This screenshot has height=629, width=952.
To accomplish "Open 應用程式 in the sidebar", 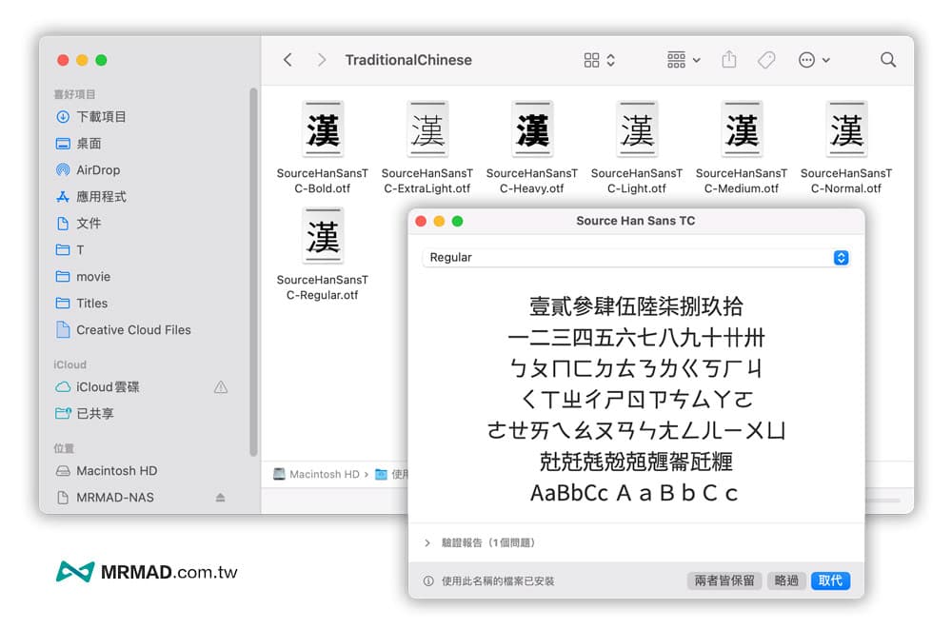I will [x=101, y=196].
